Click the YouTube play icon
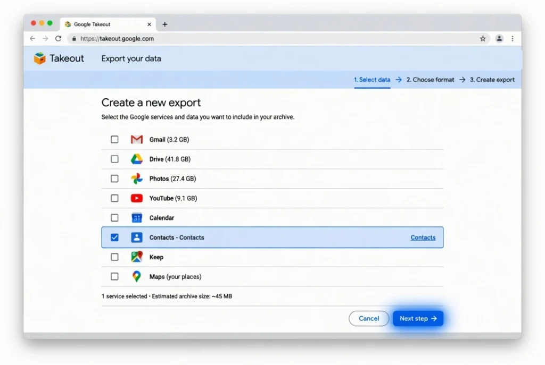 [x=137, y=198]
